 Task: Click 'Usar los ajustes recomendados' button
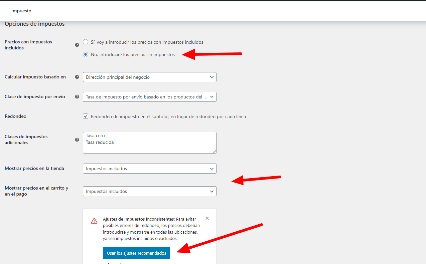[136, 253]
